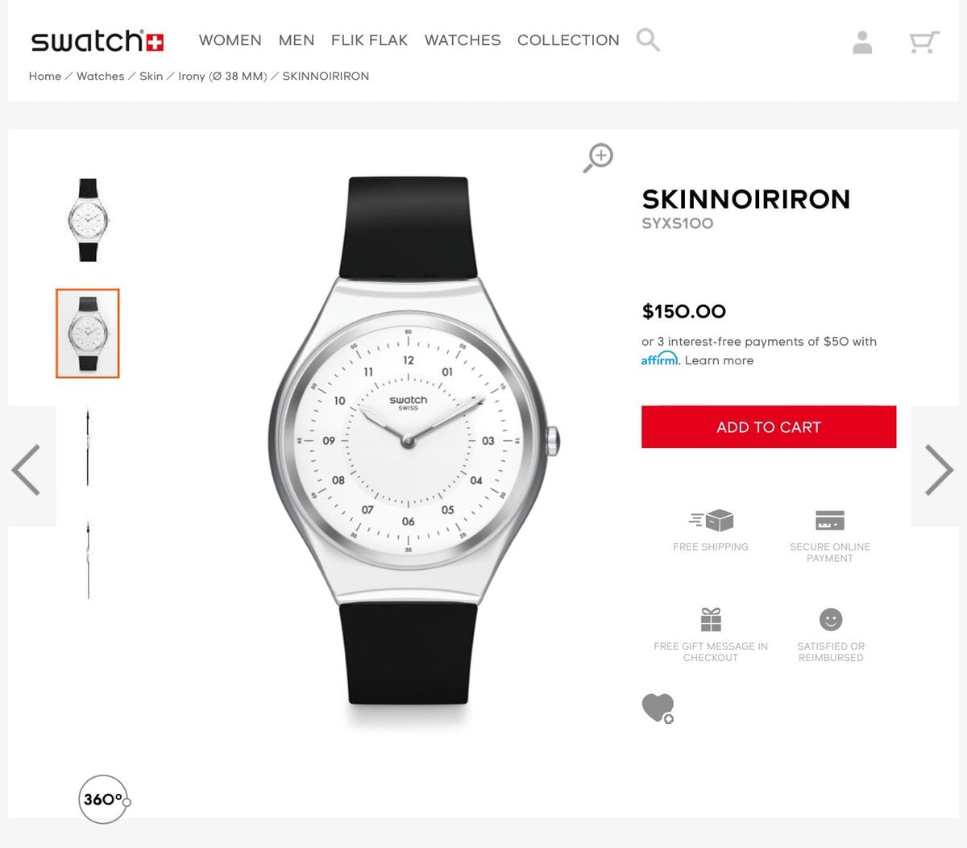This screenshot has width=967, height=848.
Task: Add watch to wishlist via heart icon
Action: click(658, 709)
